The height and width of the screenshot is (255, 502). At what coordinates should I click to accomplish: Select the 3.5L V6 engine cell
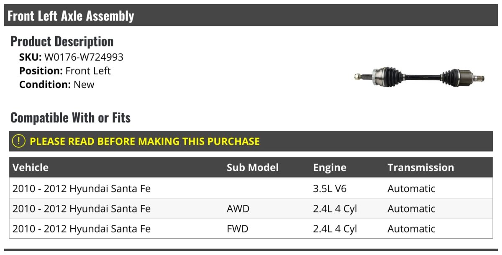point(330,189)
